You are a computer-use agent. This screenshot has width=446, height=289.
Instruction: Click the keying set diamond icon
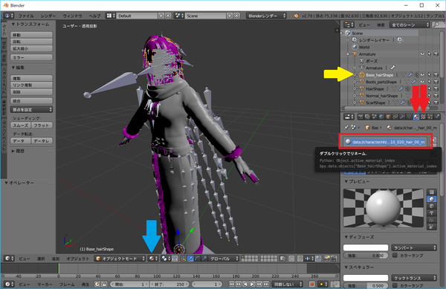[322, 284]
